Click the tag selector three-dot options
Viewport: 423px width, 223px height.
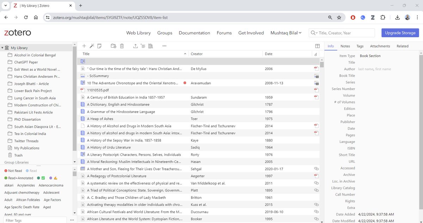pos(72,220)
